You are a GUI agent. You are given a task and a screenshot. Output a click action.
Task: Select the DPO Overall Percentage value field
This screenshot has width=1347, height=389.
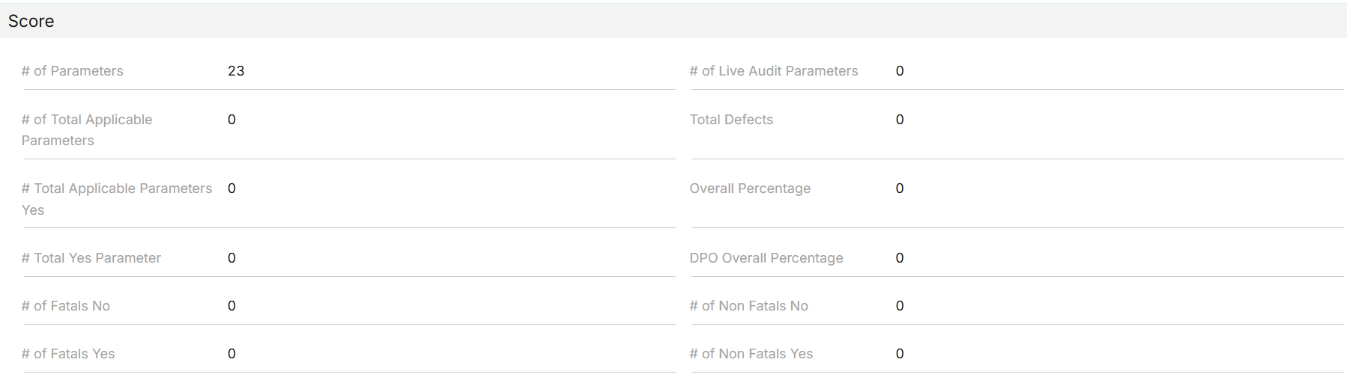(900, 258)
